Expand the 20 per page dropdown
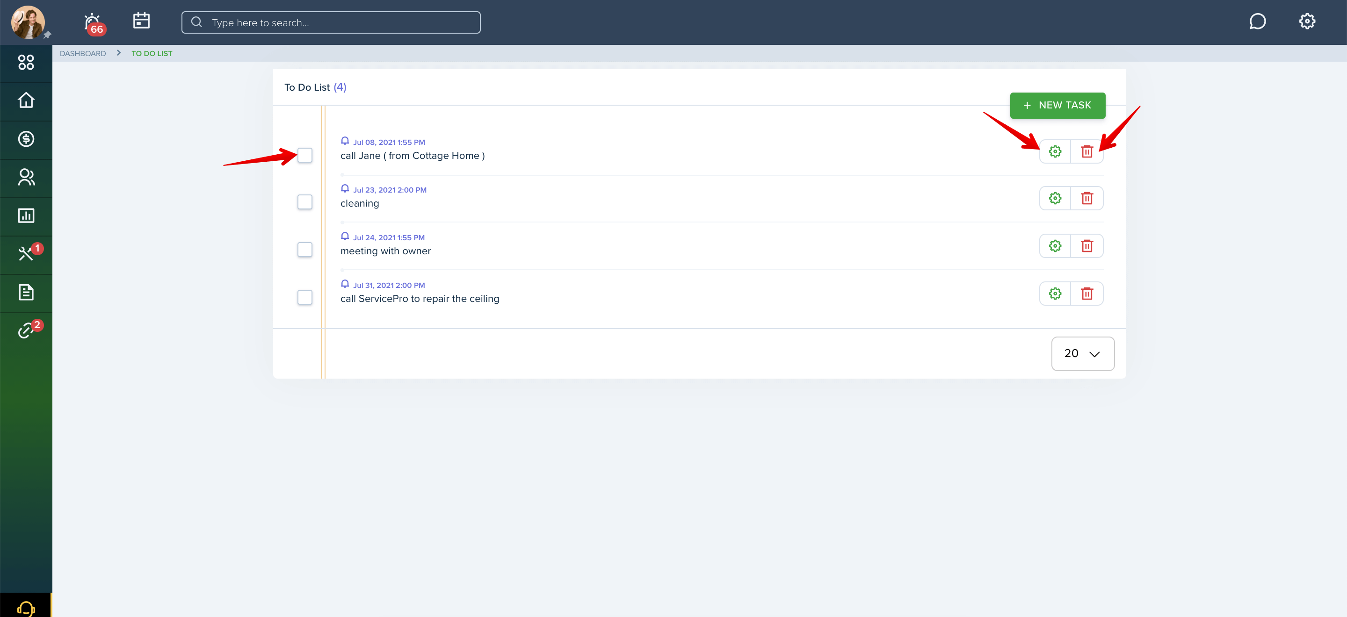 pyautogui.click(x=1082, y=354)
